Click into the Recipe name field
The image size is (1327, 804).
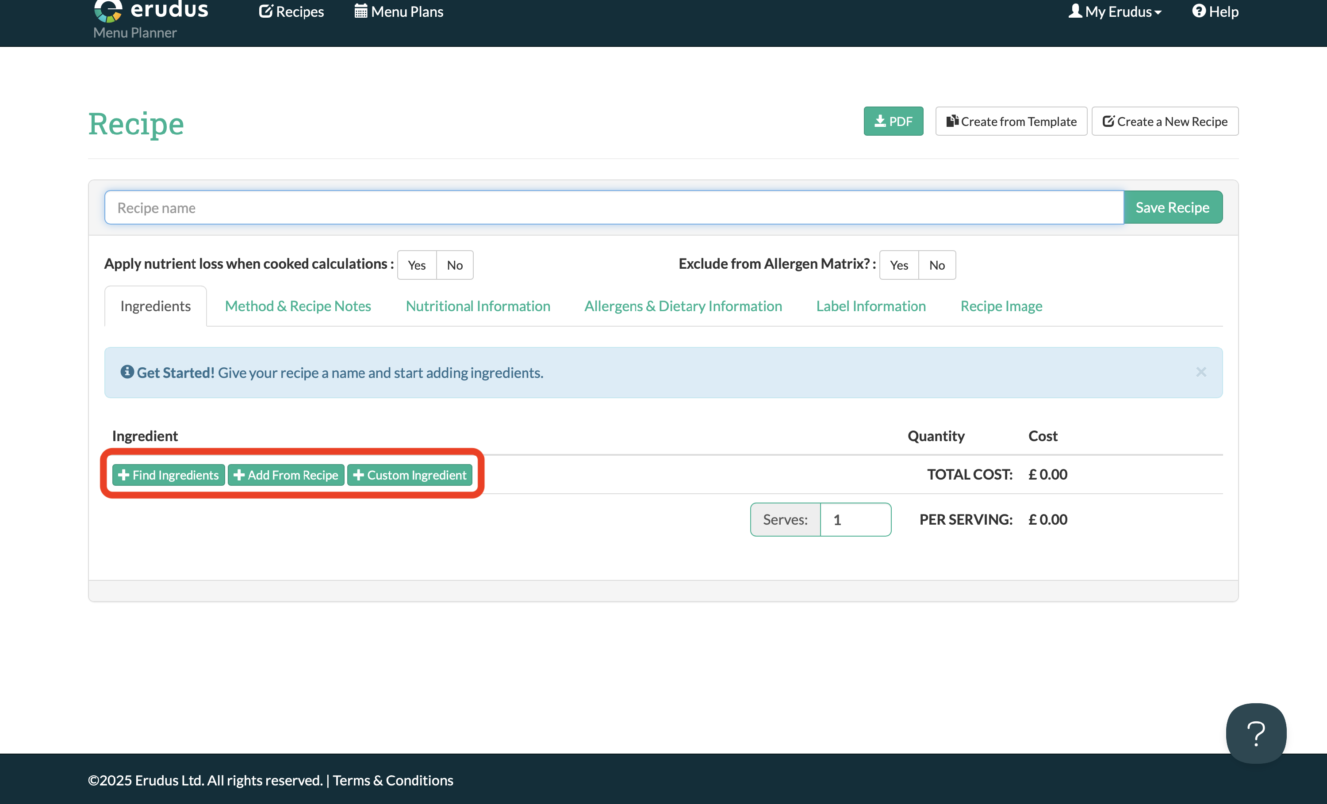[614, 208]
